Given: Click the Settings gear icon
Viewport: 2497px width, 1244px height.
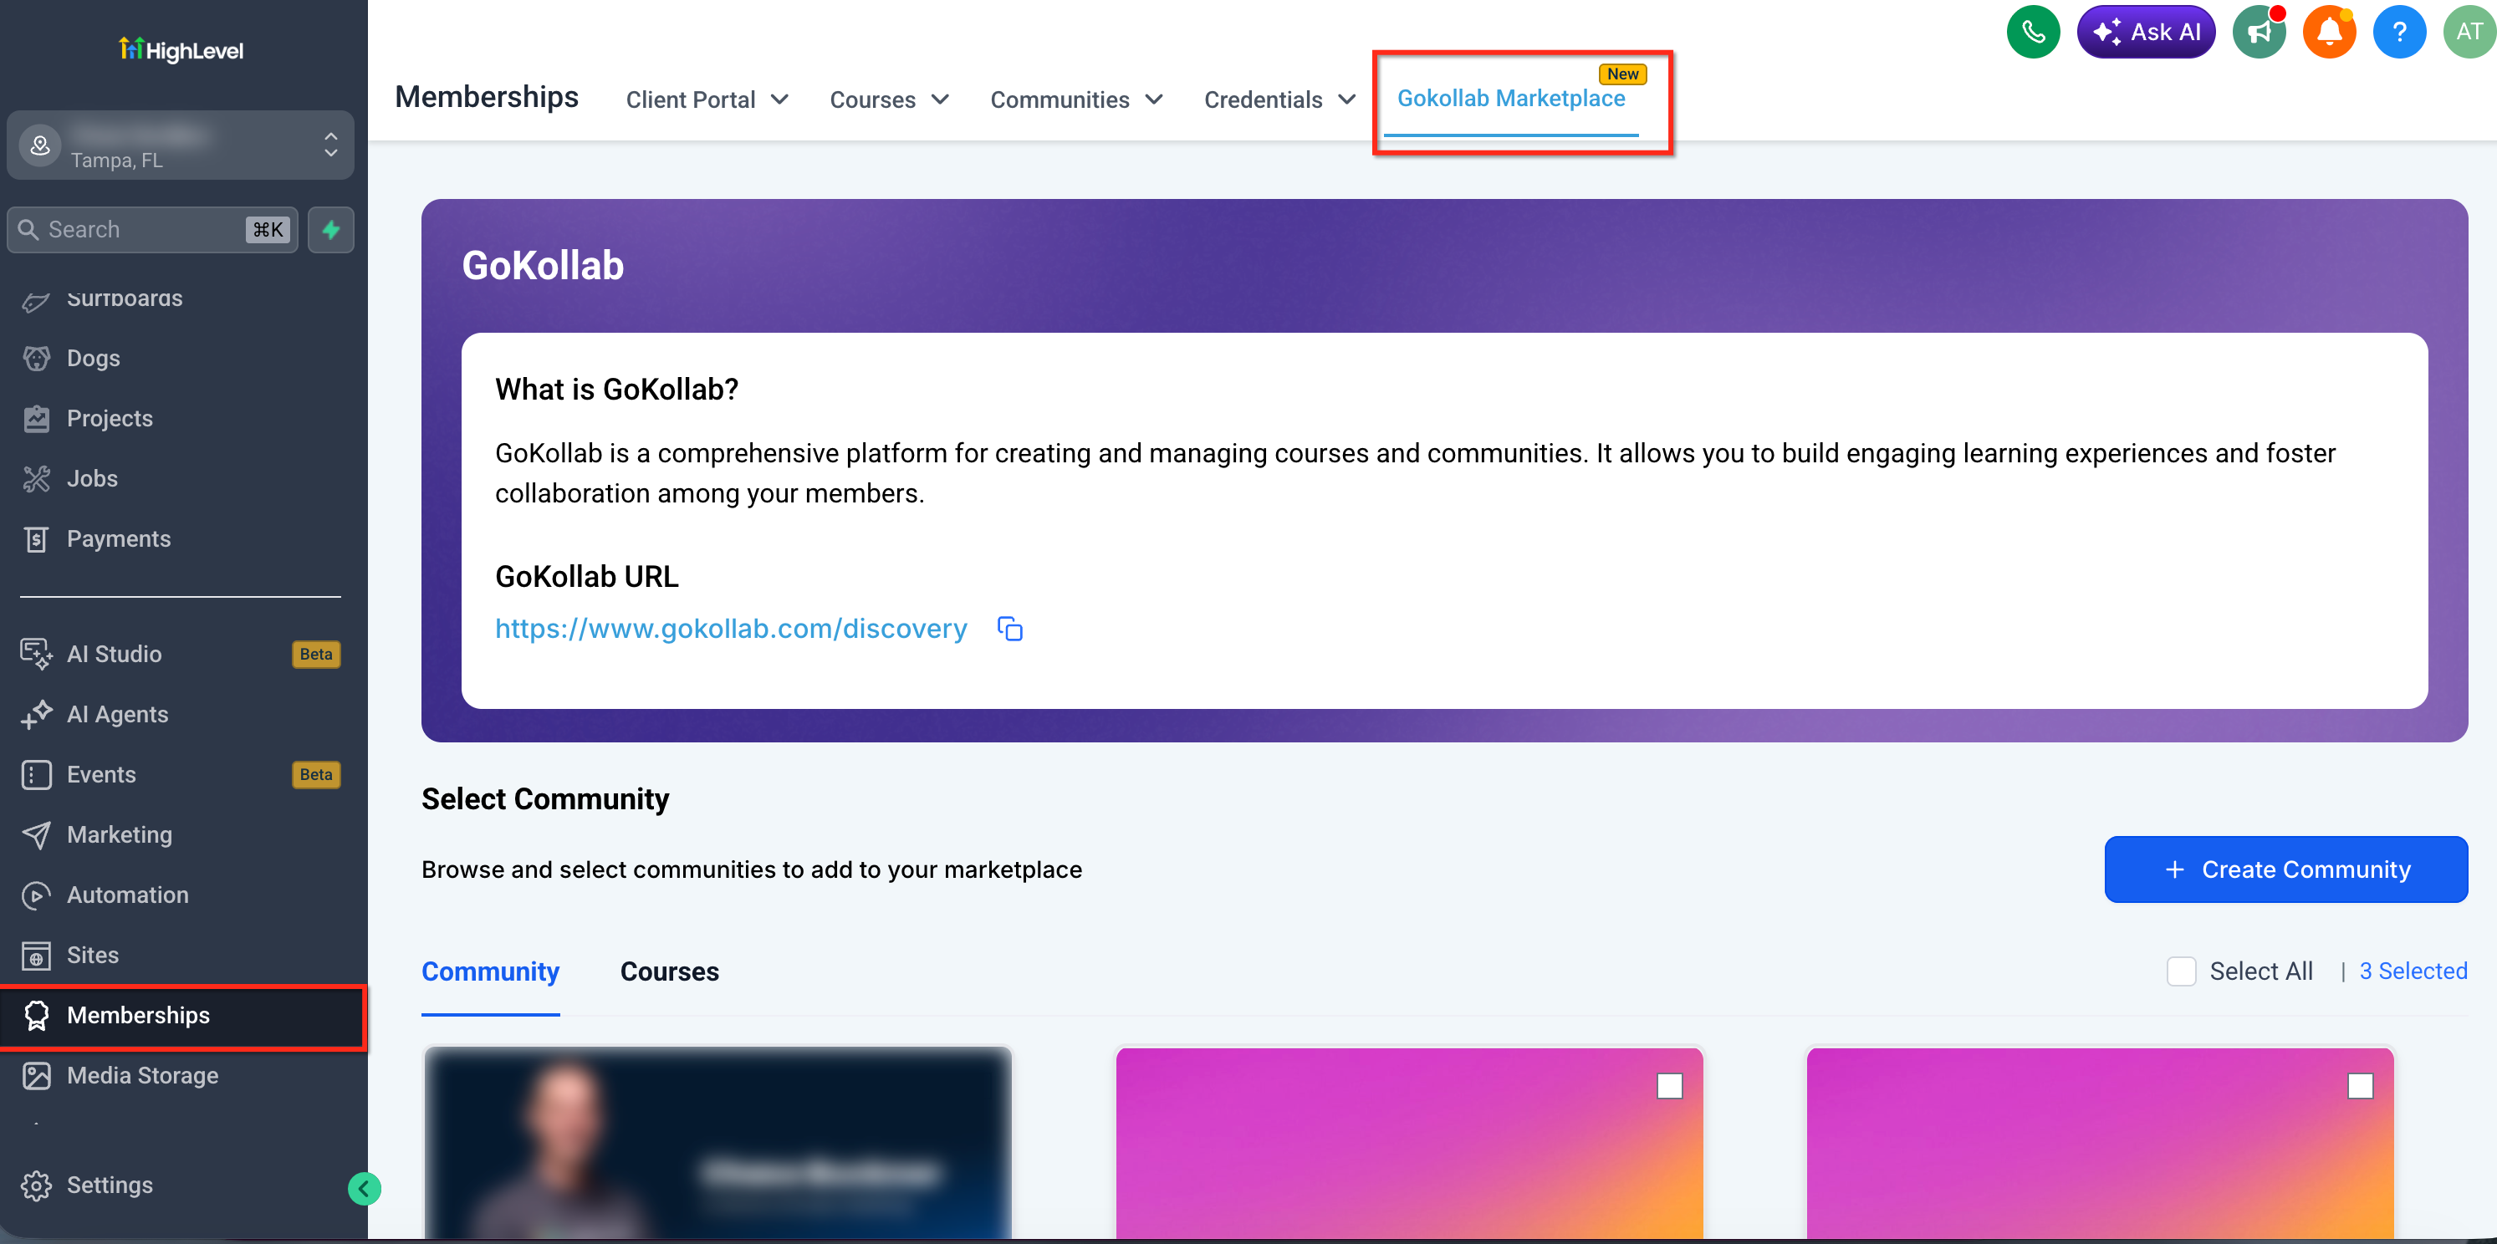Looking at the screenshot, I should pyautogui.click(x=36, y=1185).
